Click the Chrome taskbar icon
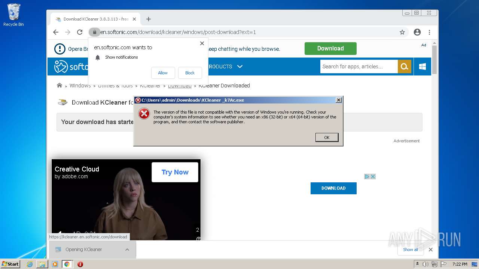Screen dimensions: 479x269 [x=67, y=264]
